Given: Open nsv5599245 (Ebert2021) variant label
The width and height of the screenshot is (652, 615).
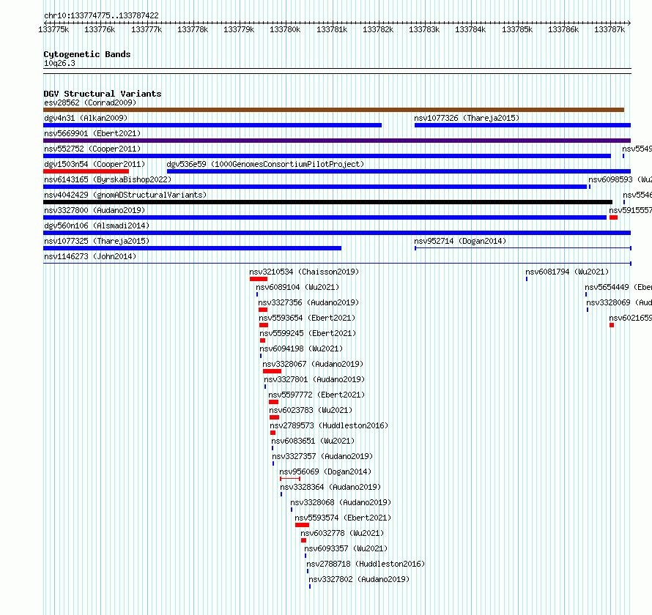Looking at the screenshot, I should (x=308, y=333).
